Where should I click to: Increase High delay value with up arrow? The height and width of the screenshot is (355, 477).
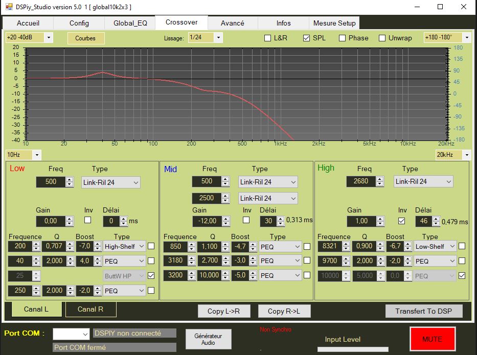pos(436,219)
